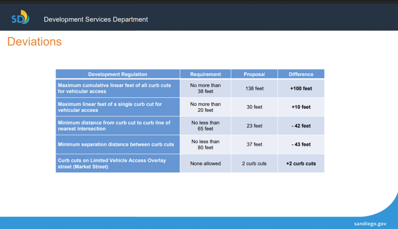Click the 138 feet proposal cell
This screenshot has height=229, width=398.
[x=254, y=88]
